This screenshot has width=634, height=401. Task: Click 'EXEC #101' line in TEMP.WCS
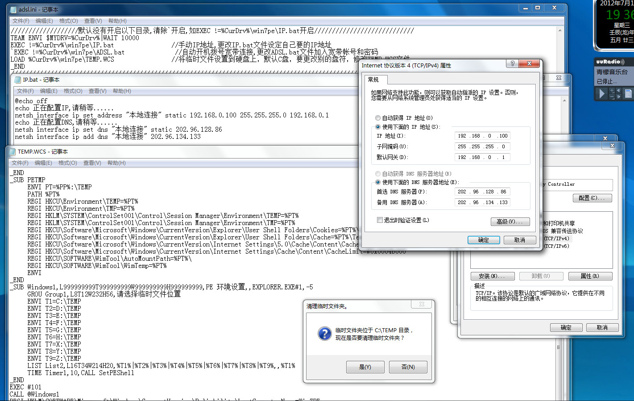(25, 387)
